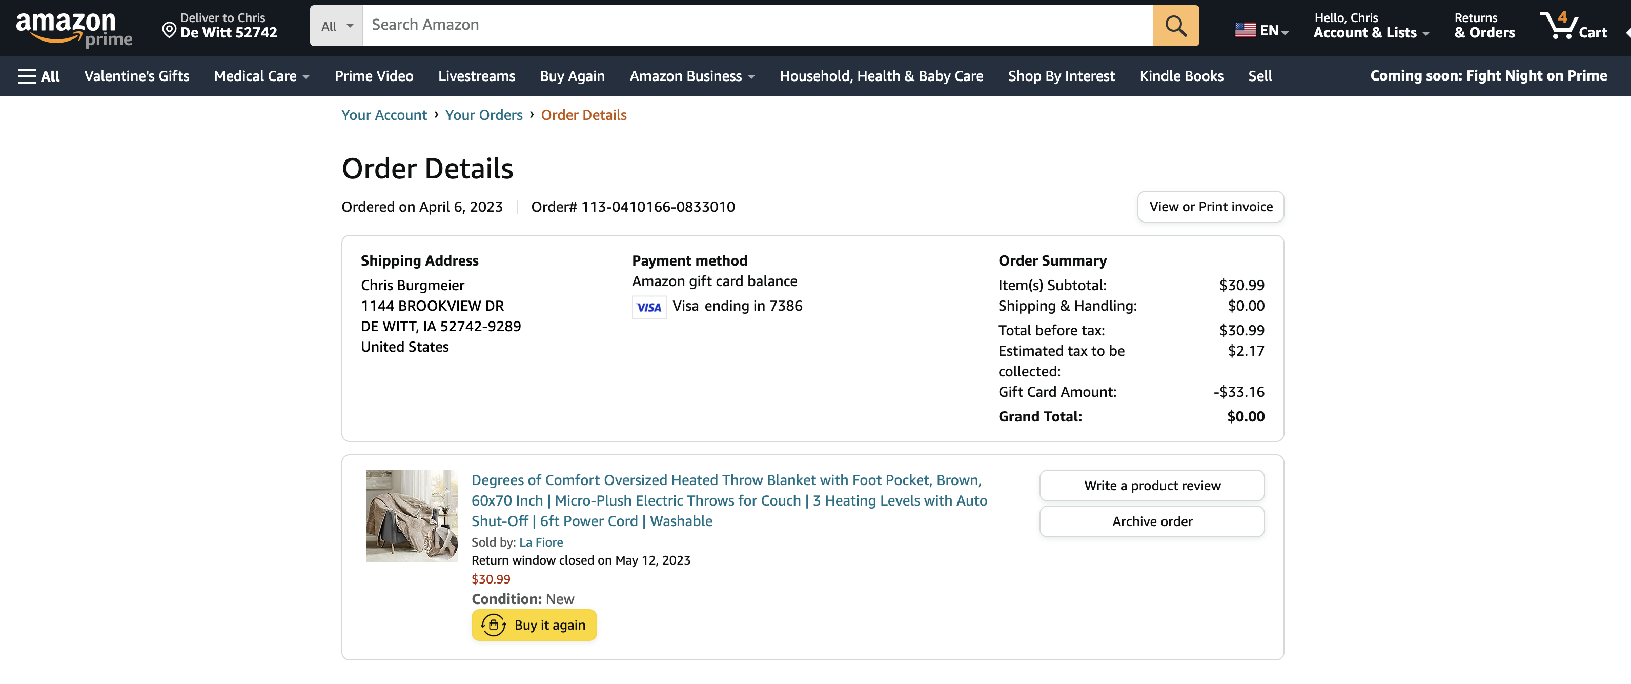The height and width of the screenshot is (684, 1631).
Task: Click the Archive order button
Action: tap(1152, 521)
